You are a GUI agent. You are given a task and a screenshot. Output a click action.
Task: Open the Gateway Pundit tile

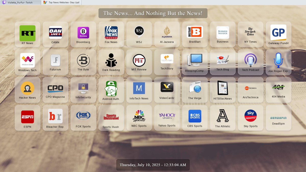pyautogui.click(x=278, y=34)
